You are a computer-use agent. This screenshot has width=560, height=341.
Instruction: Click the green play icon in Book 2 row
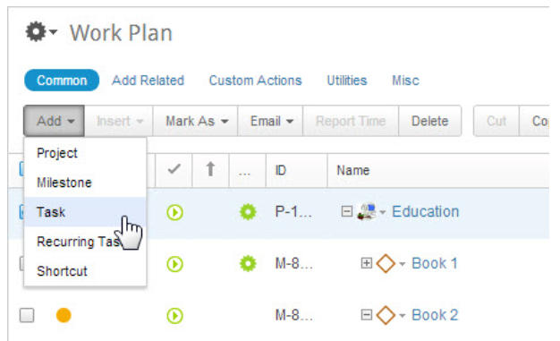pyautogui.click(x=175, y=316)
